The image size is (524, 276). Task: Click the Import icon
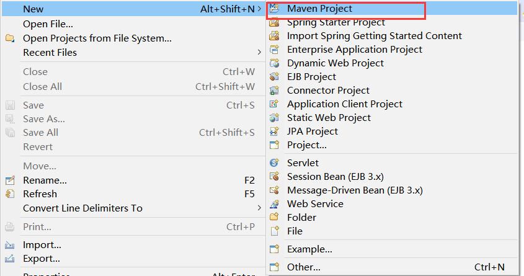pos(10,245)
